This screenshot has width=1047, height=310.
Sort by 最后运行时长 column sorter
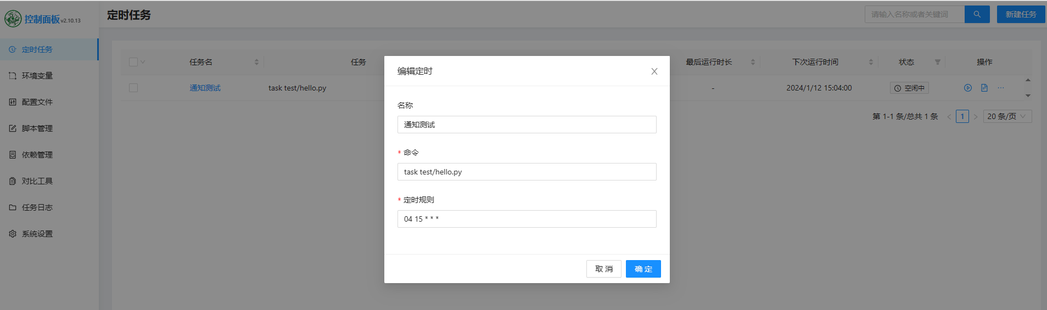click(x=753, y=62)
